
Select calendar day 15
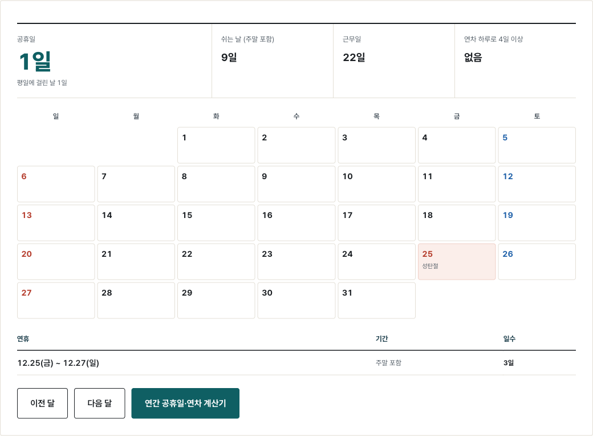[216, 223]
